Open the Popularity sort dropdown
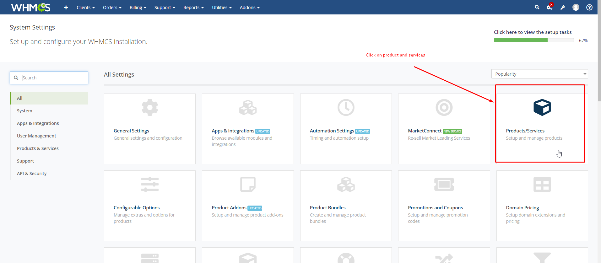This screenshot has height=263, width=601. pos(539,74)
